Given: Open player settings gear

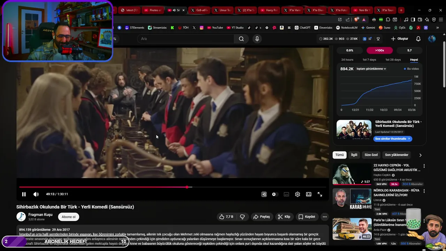Looking at the screenshot, I should pyautogui.click(x=298, y=194).
